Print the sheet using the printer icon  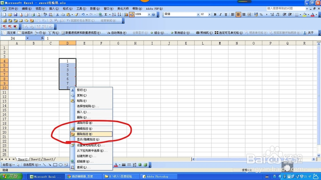(x=33, y=14)
